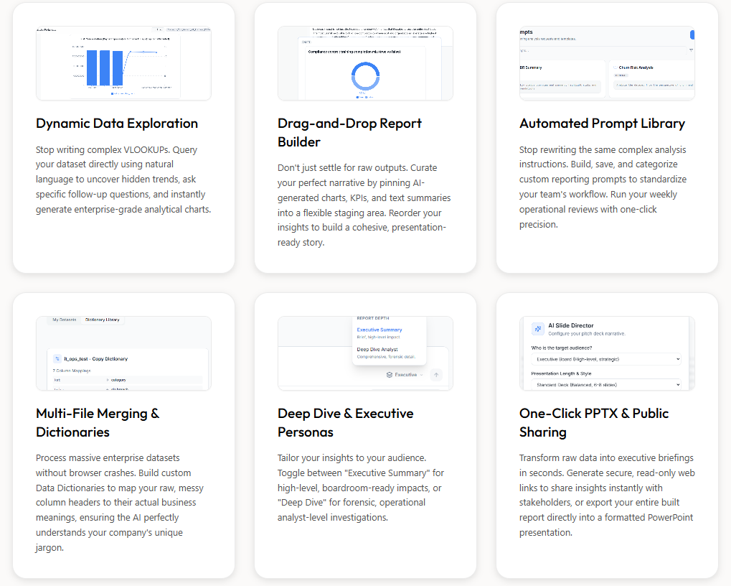Click the AI Slide Director sparkle icon
This screenshot has height=586, width=731.
(537, 329)
